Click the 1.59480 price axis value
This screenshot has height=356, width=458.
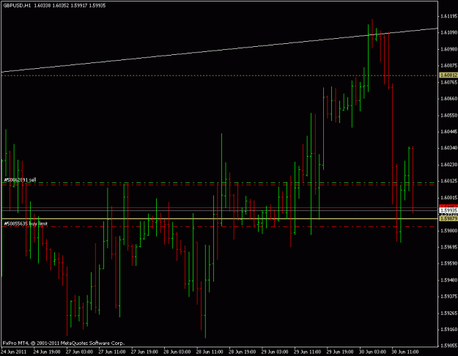(448, 280)
